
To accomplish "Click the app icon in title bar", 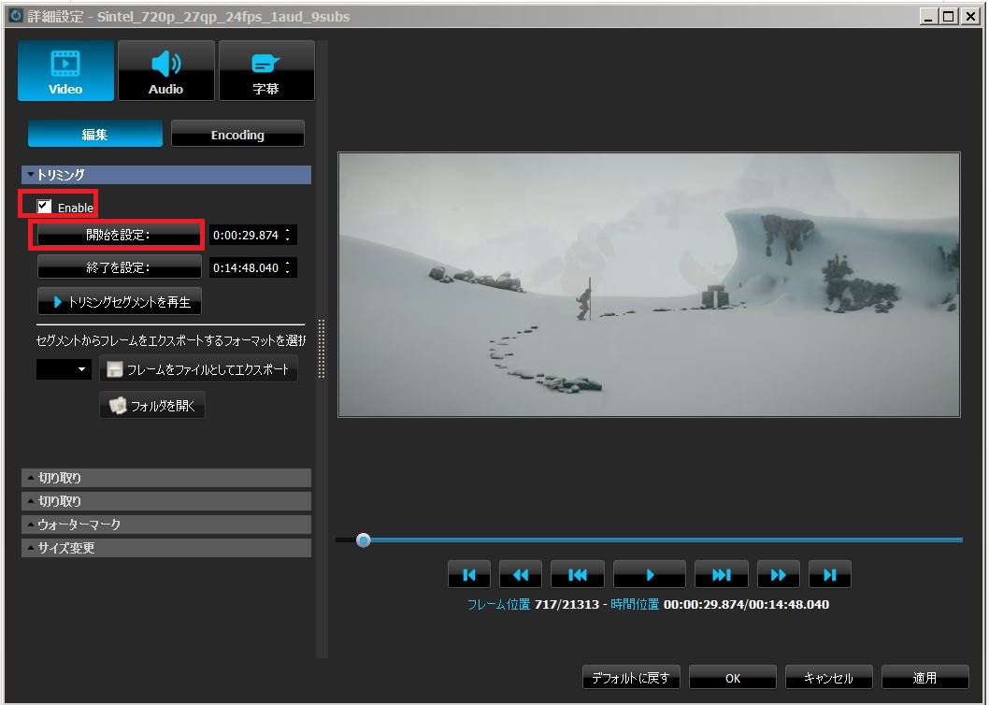I will (15, 16).
